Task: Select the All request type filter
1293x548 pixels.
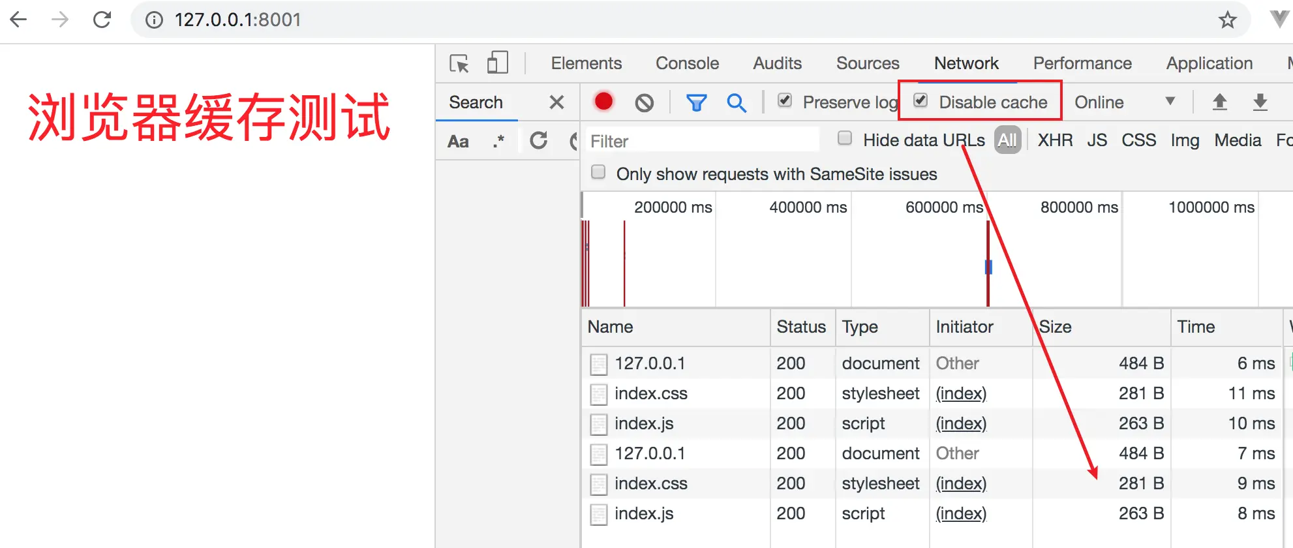Action: (x=1007, y=140)
